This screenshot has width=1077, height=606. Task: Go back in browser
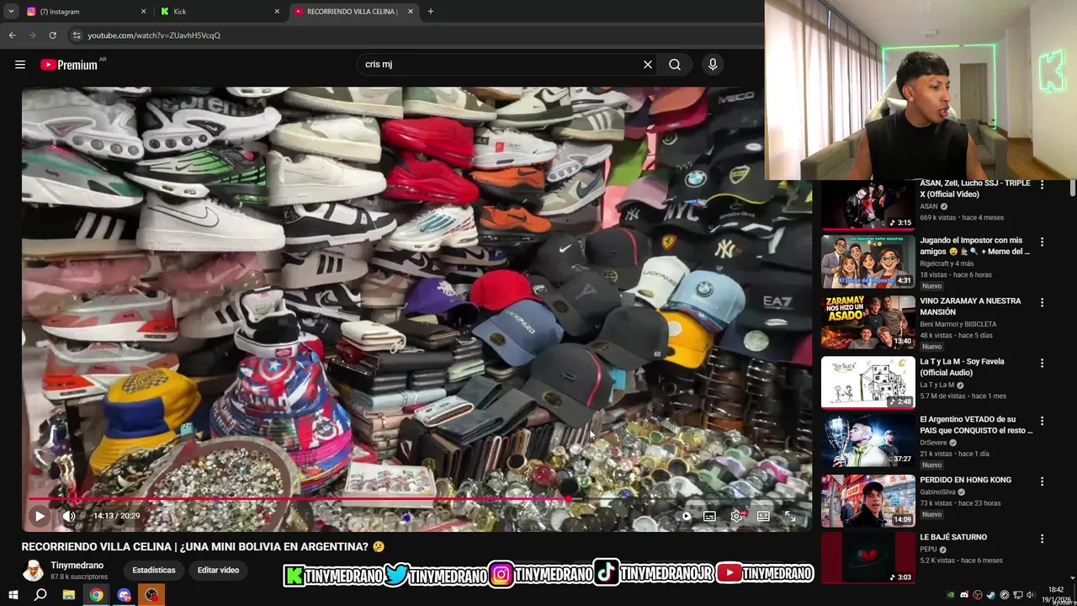(x=12, y=35)
